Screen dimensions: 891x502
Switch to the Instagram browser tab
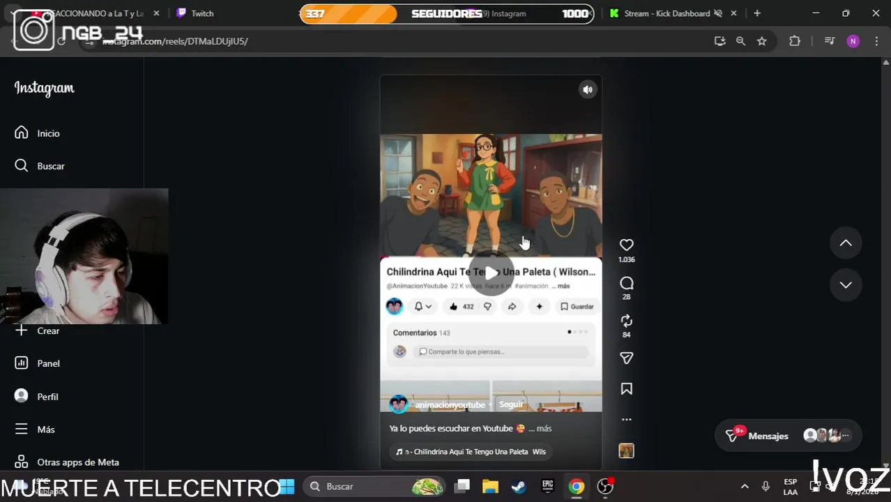508,13
